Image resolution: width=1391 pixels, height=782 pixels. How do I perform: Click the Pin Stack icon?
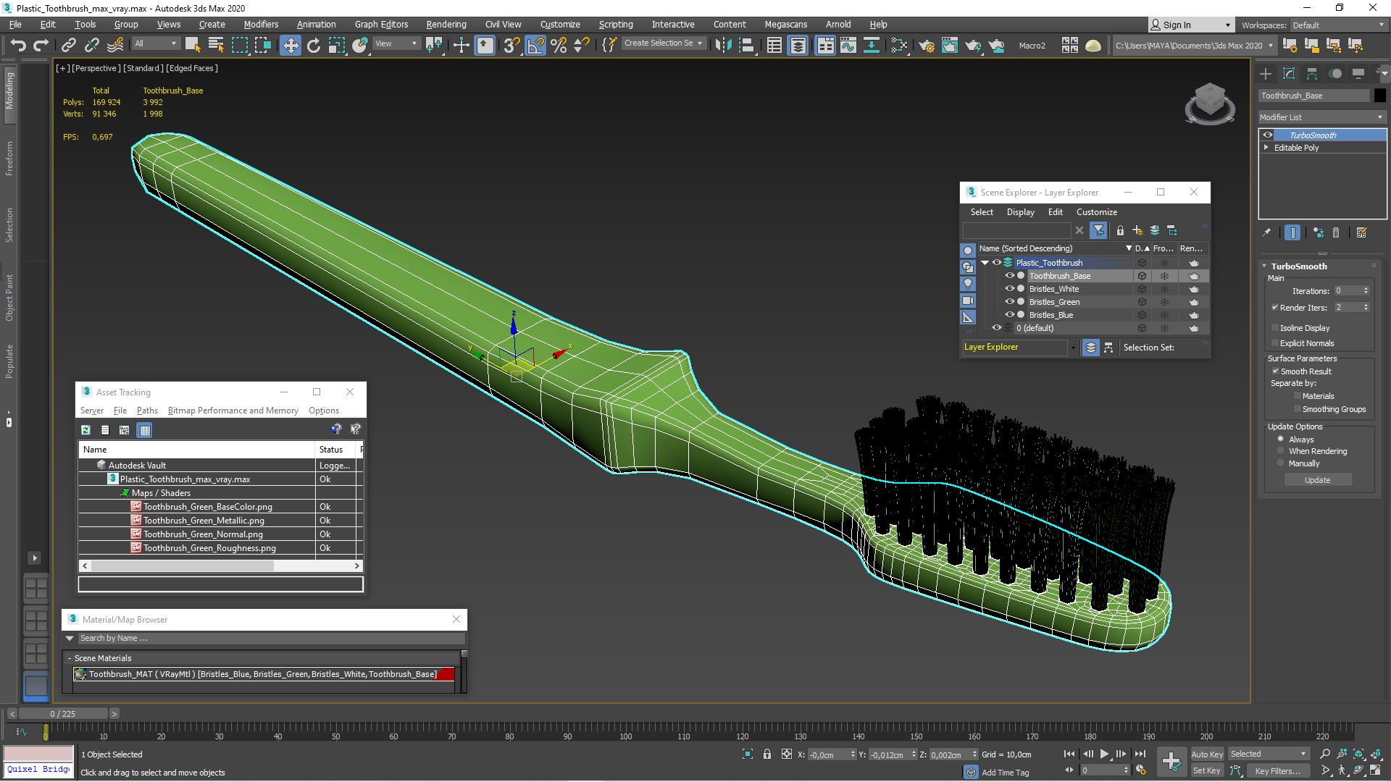(x=1266, y=232)
